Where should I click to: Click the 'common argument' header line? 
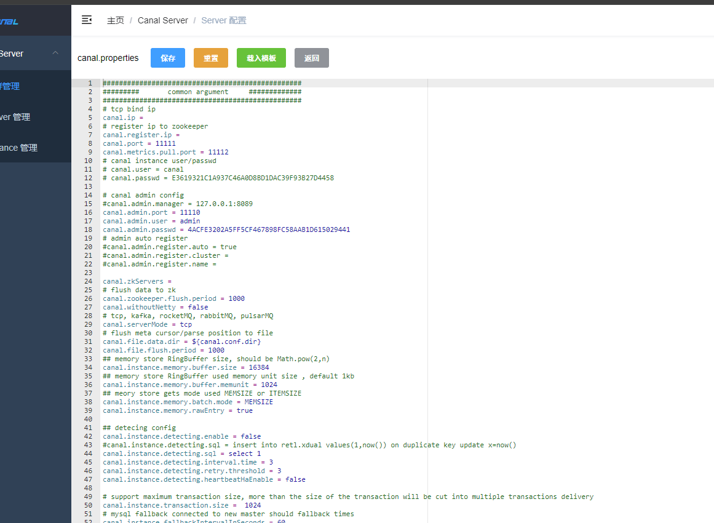202,92
